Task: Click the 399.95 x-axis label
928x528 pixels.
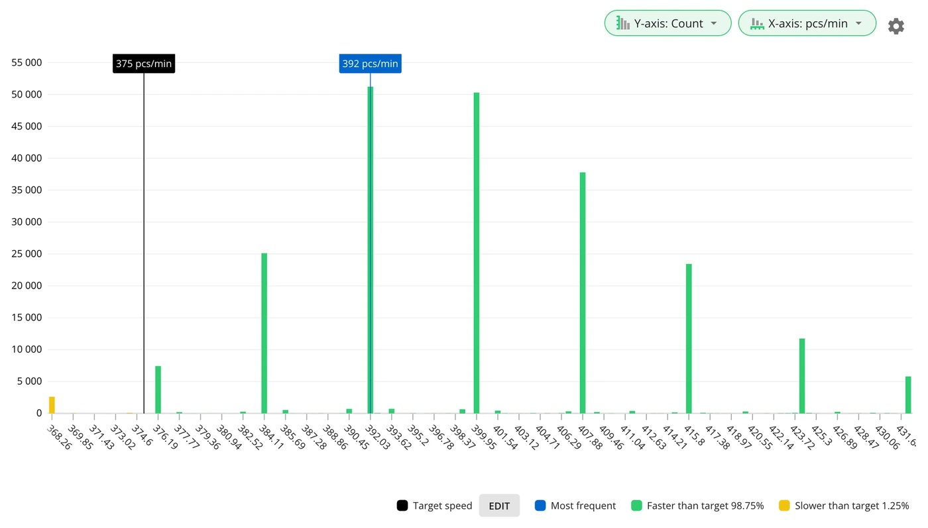Action: coord(485,437)
